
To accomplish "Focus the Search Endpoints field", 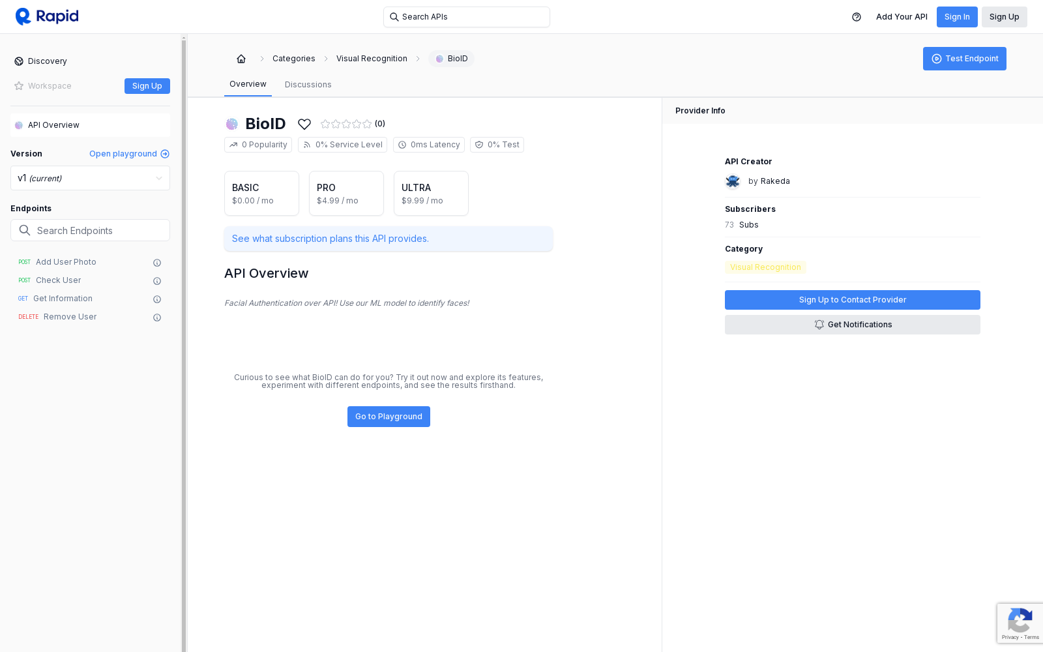I will pyautogui.click(x=90, y=230).
